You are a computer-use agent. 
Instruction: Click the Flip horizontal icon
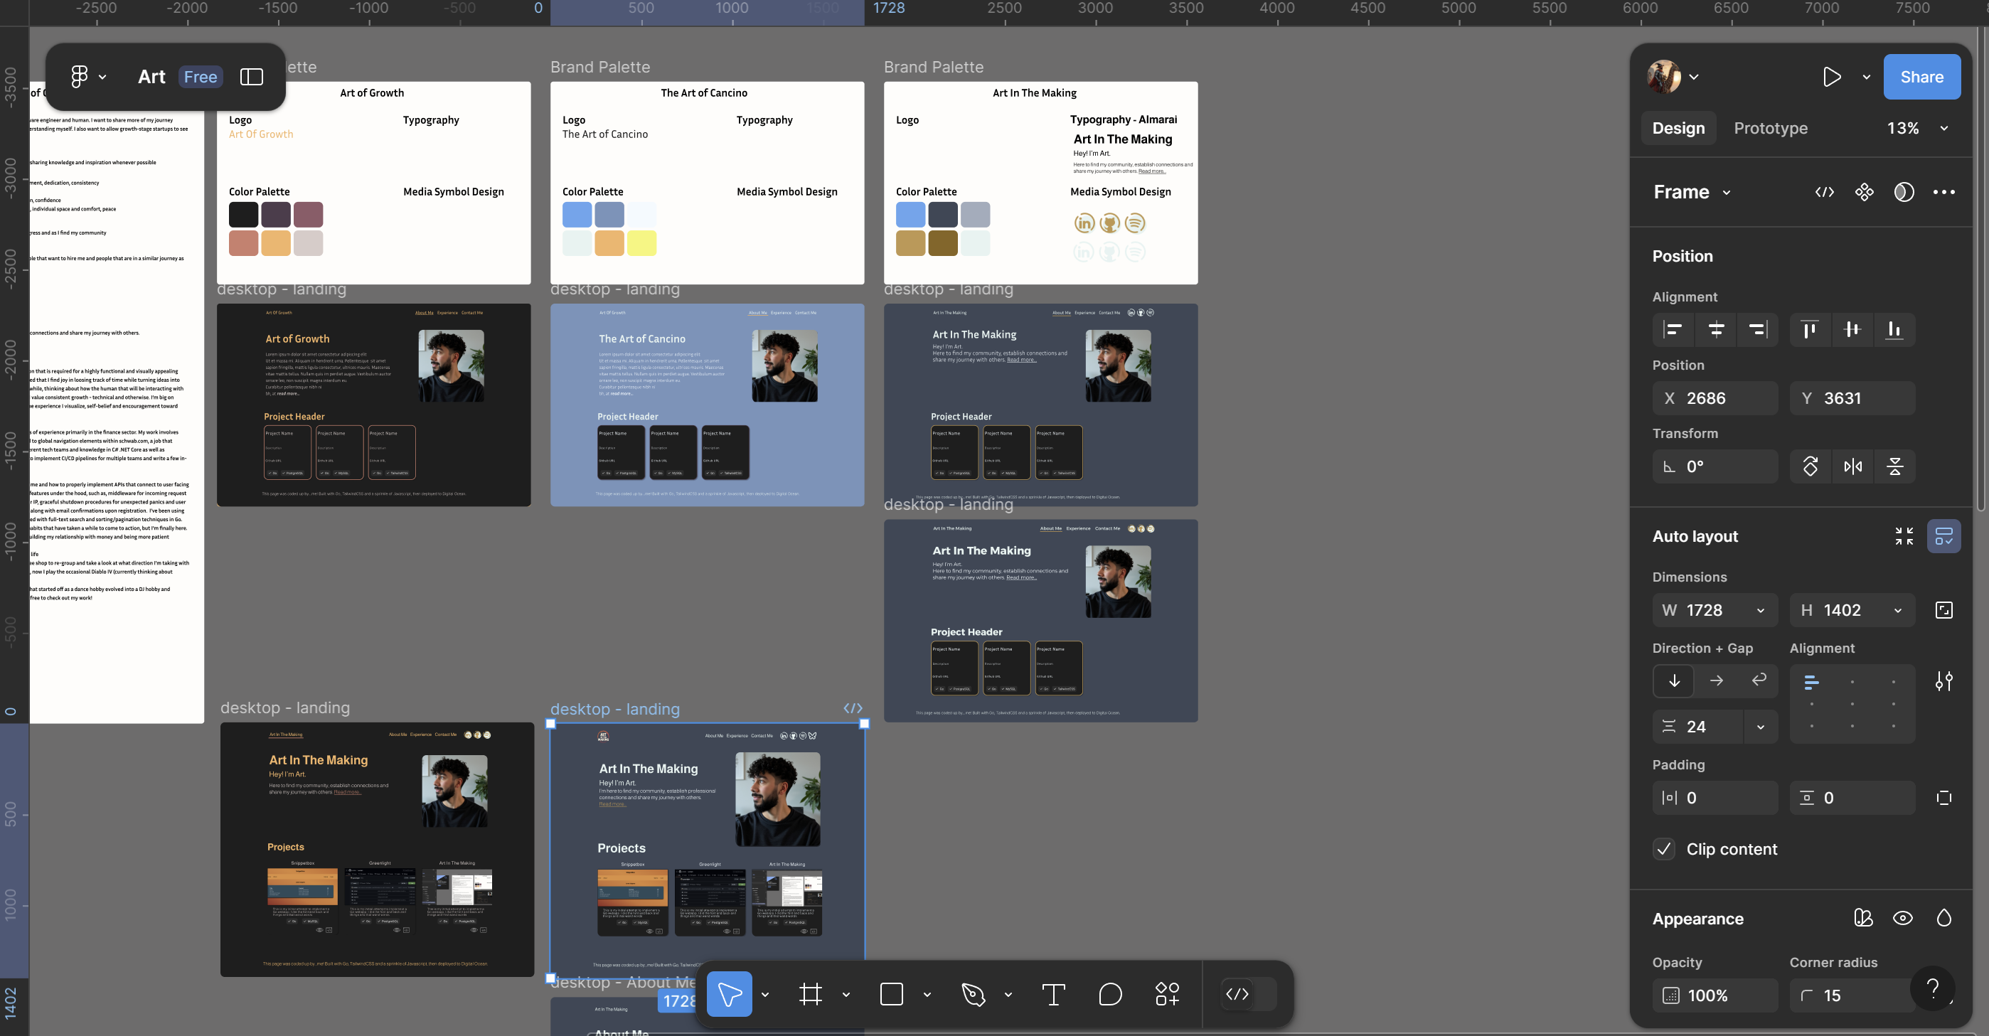point(1852,466)
